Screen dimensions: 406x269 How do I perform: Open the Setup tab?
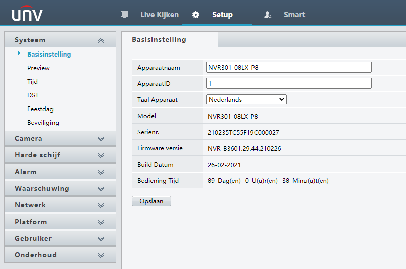(x=222, y=15)
